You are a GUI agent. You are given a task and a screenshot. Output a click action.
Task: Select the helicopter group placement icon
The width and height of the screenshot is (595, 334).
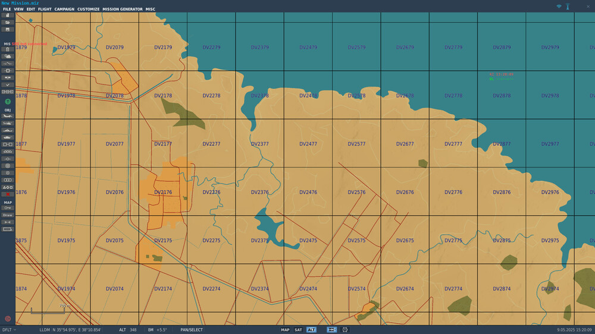8,123
